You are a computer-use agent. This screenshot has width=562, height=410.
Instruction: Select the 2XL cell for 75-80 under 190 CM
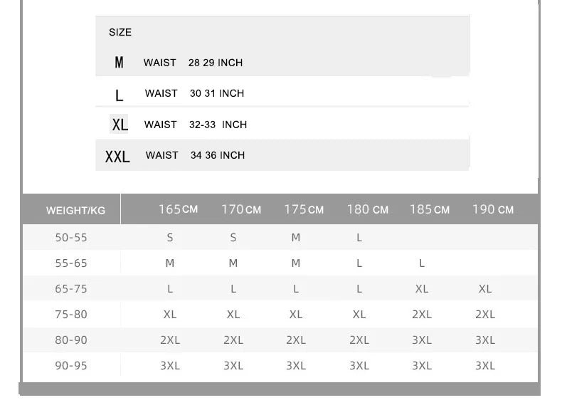click(x=485, y=315)
